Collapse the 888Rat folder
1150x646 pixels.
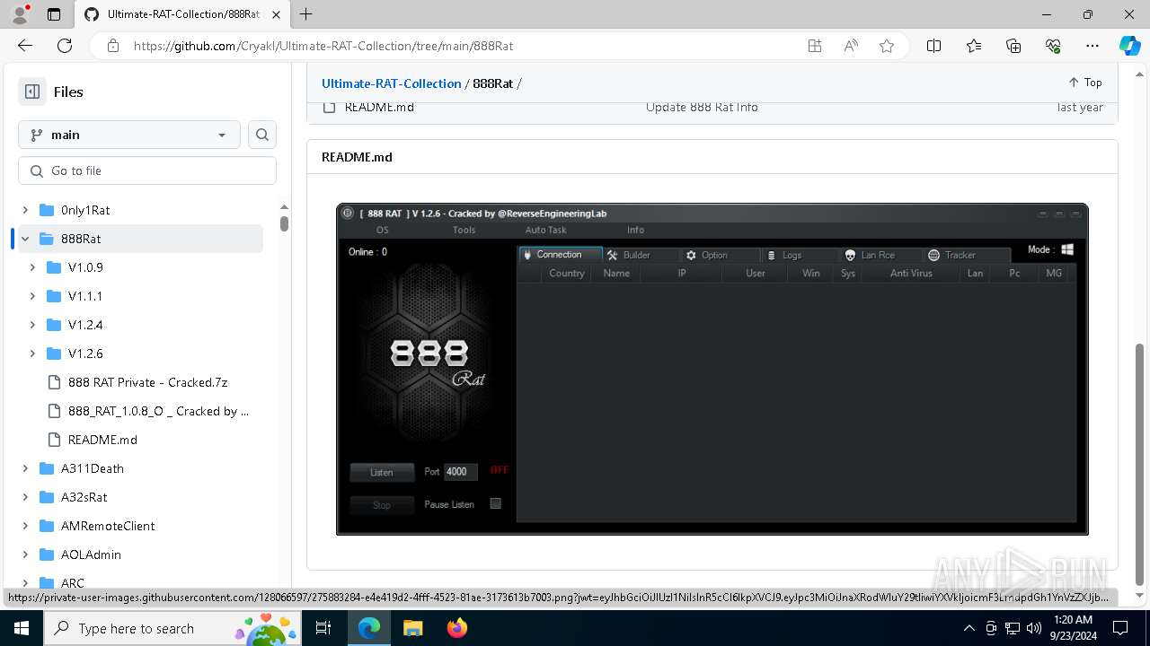[25, 239]
